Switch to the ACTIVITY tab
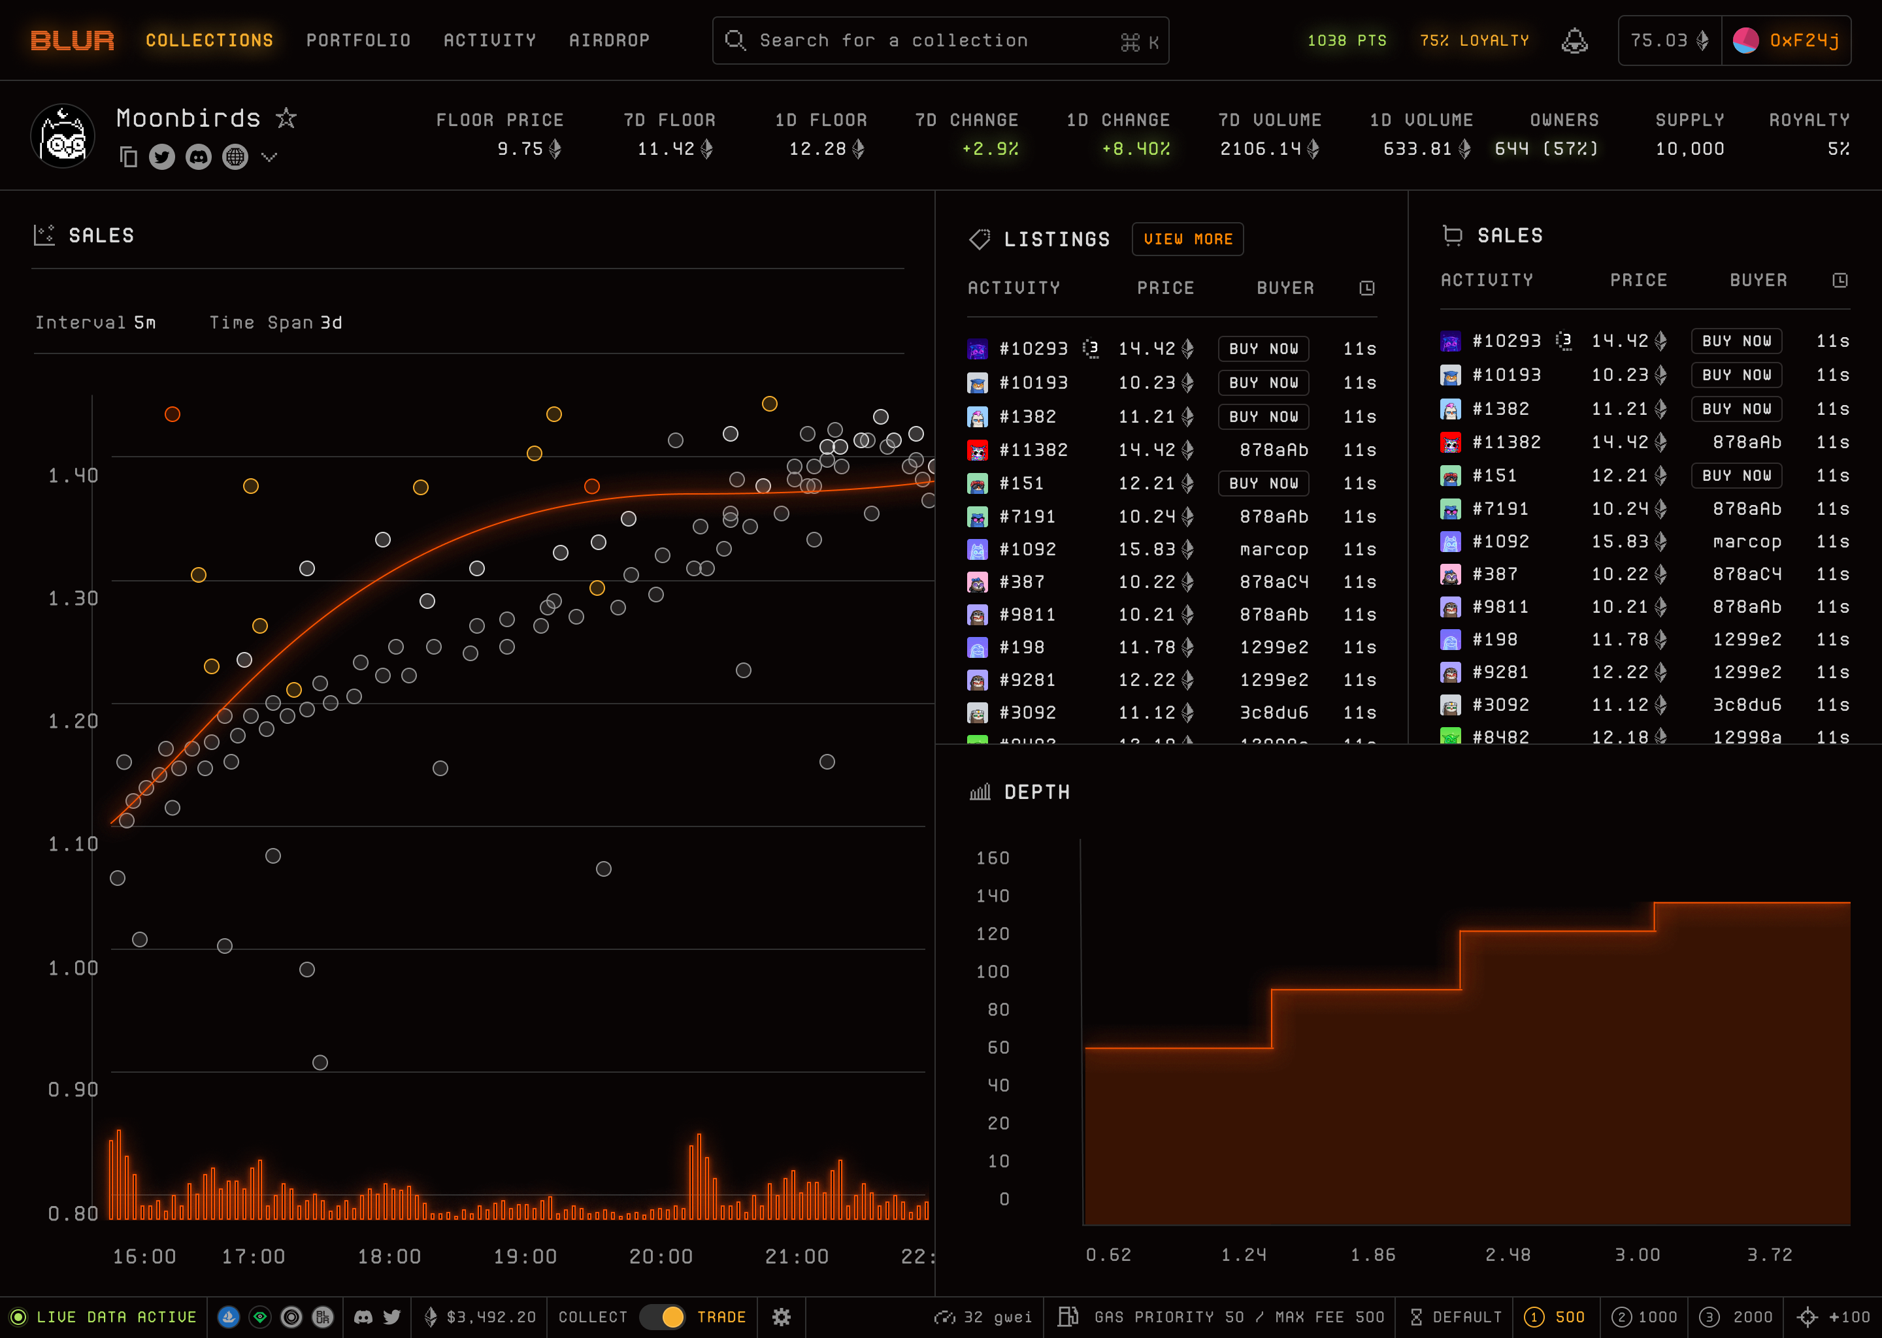Image resolution: width=1882 pixels, height=1338 pixels. (x=489, y=41)
